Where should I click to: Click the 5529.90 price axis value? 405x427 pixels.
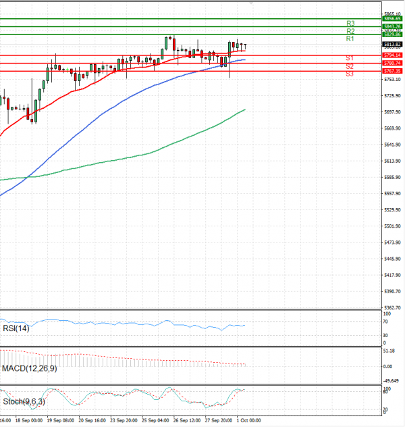pos(392,209)
